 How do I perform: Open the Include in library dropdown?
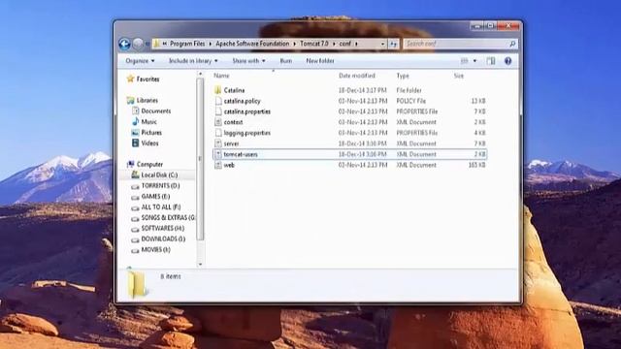pyautogui.click(x=193, y=61)
